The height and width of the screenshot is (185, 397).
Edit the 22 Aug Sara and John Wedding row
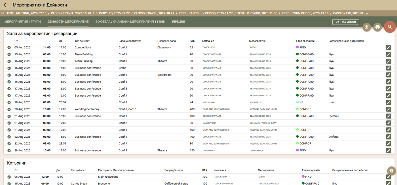pos(388,144)
